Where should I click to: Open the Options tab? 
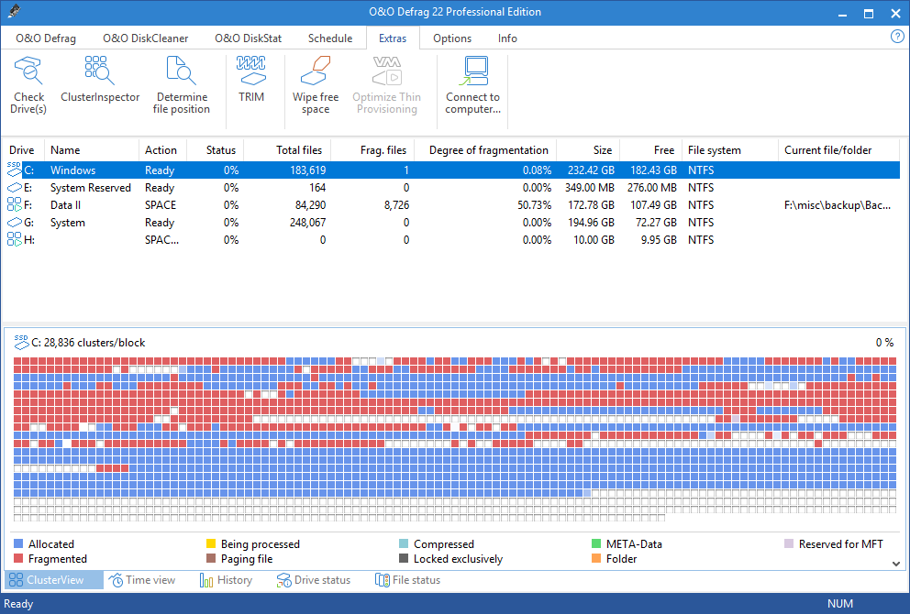452,38
